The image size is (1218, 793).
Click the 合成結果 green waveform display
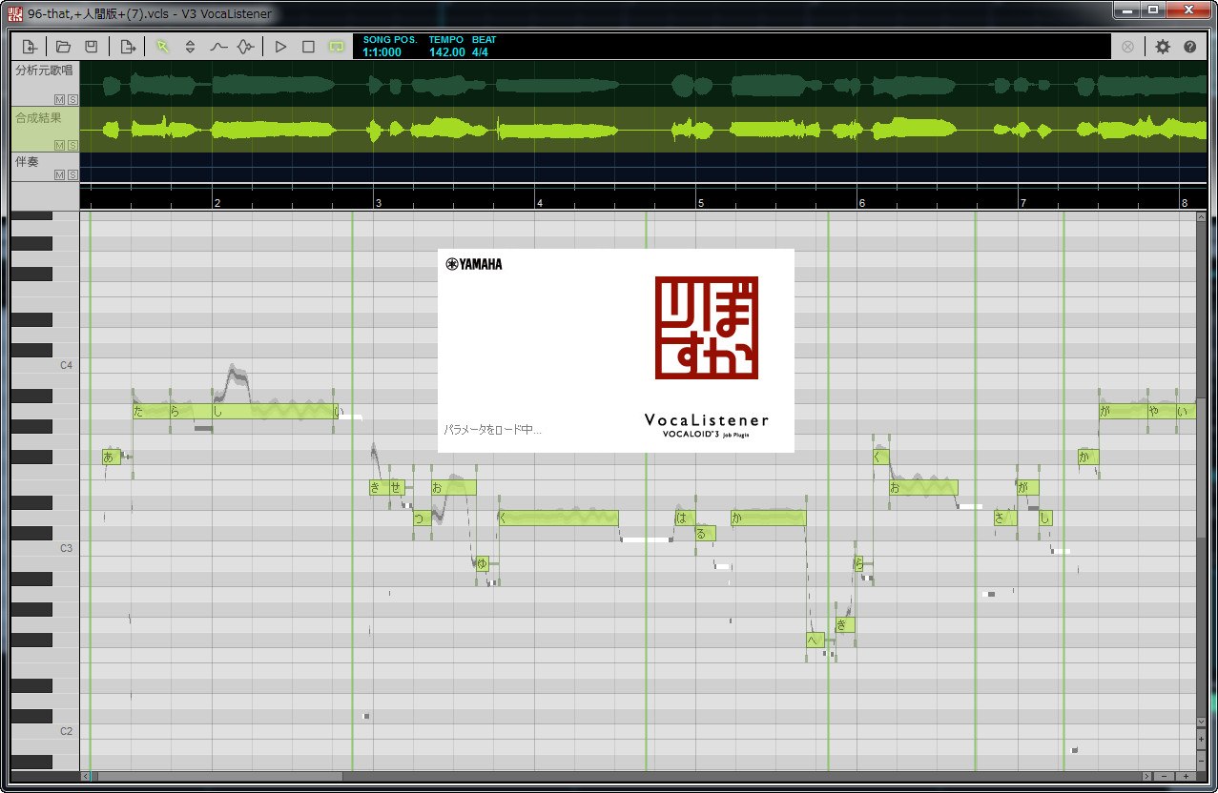pos(644,130)
